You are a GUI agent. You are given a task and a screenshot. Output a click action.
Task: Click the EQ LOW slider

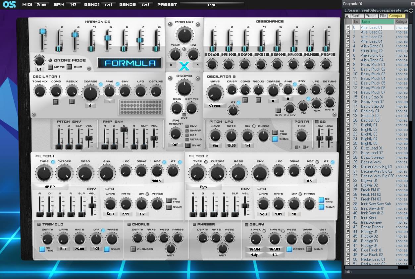(x=320, y=138)
